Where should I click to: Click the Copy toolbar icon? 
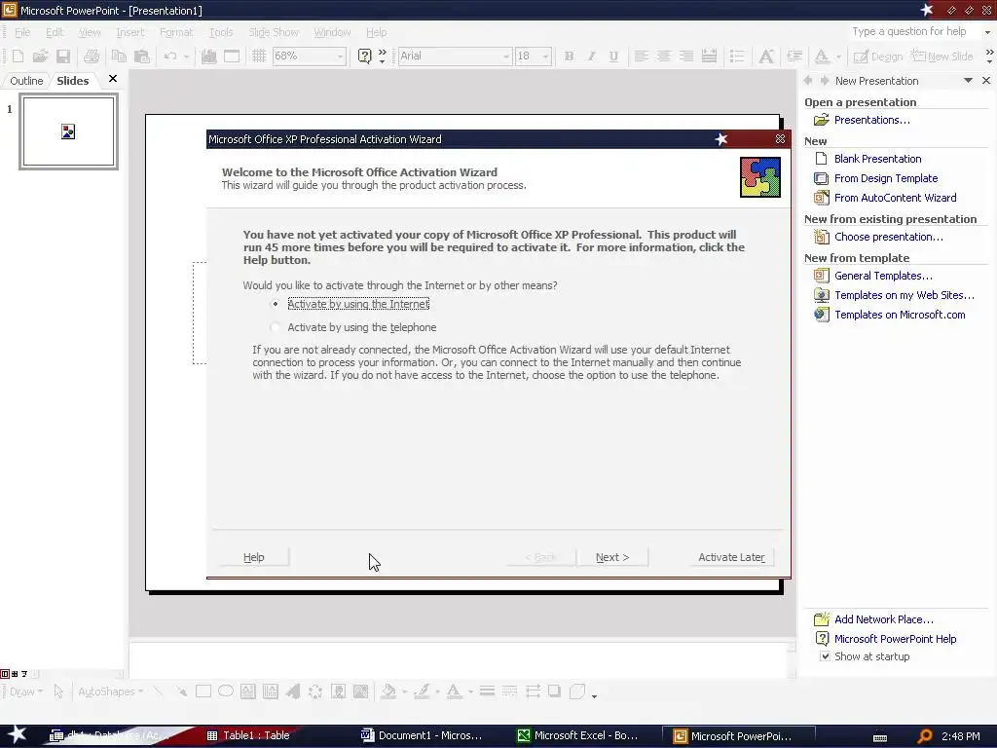click(119, 56)
